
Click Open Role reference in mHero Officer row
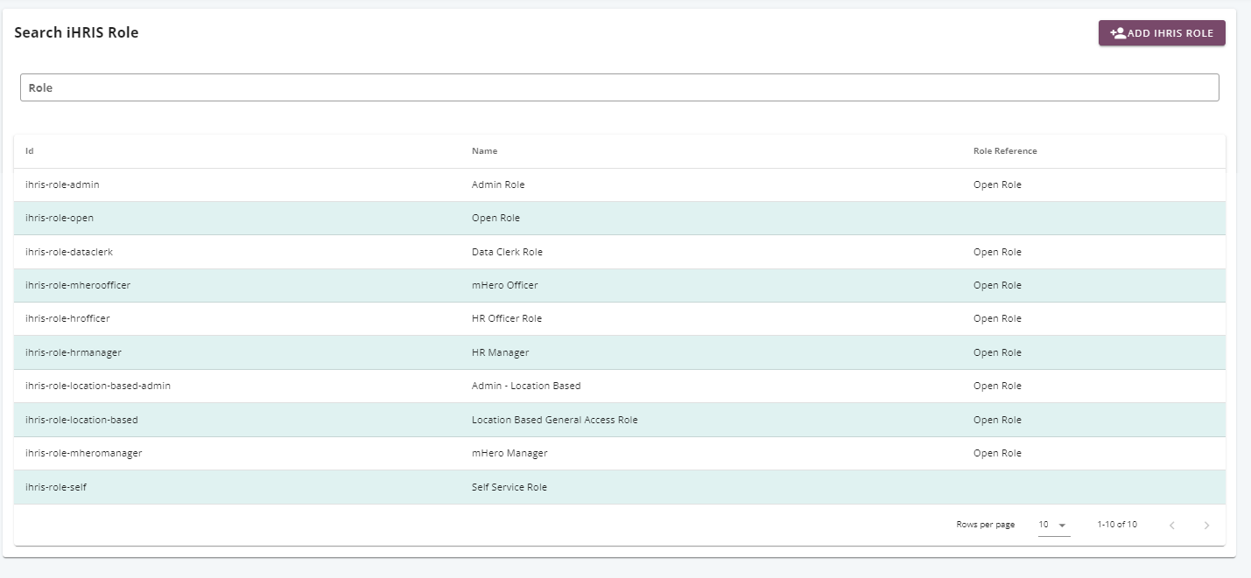pos(997,285)
